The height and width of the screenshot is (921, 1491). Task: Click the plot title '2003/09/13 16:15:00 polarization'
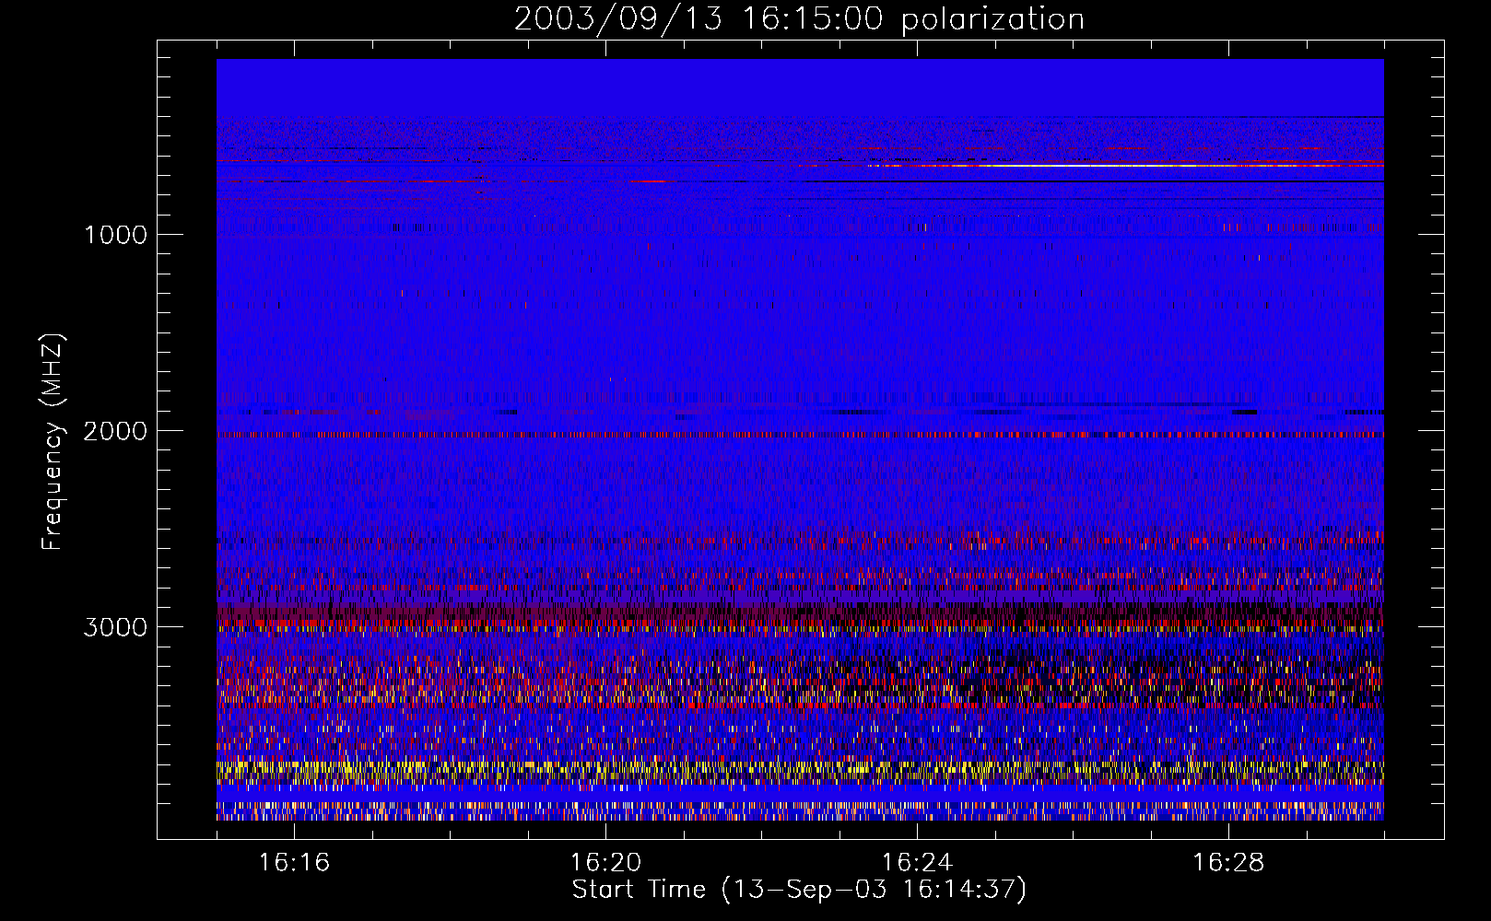[x=799, y=18]
